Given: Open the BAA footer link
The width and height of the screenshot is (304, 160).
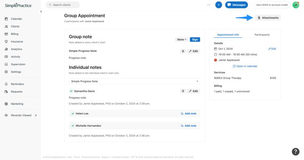Looking at the screenshot, I should pos(70,157).
